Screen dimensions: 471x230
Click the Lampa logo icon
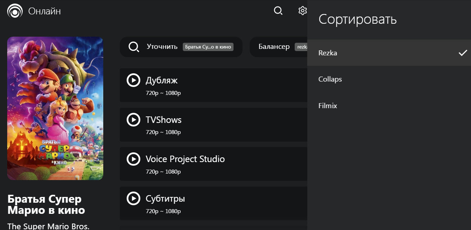pos(15,11)
